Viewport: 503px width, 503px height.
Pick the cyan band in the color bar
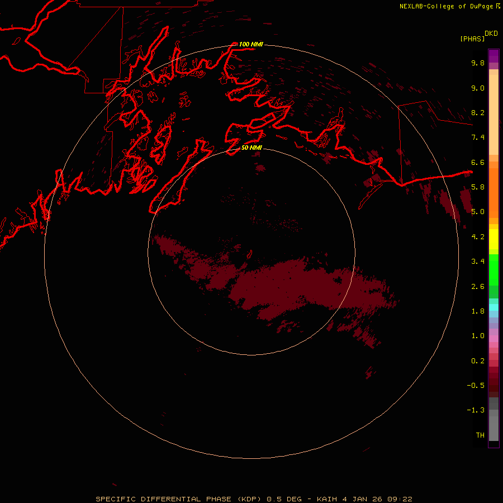[493, 307]
